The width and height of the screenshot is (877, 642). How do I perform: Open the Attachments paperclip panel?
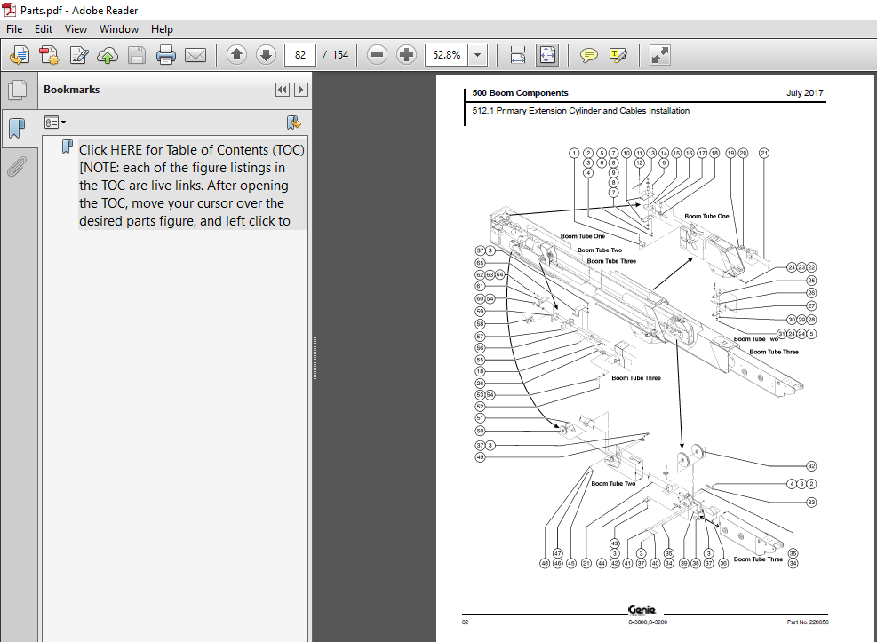coord(17,166)
